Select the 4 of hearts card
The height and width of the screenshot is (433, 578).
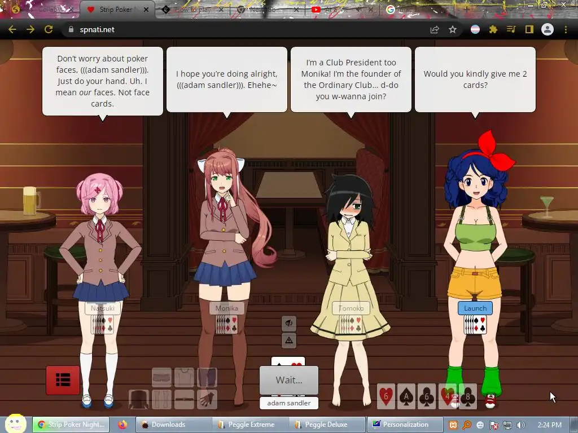(447, 396)
